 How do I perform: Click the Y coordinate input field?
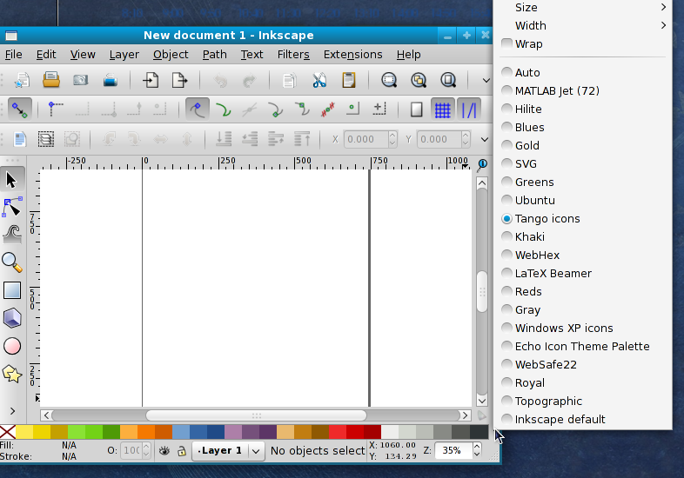(x=439, y=139)
